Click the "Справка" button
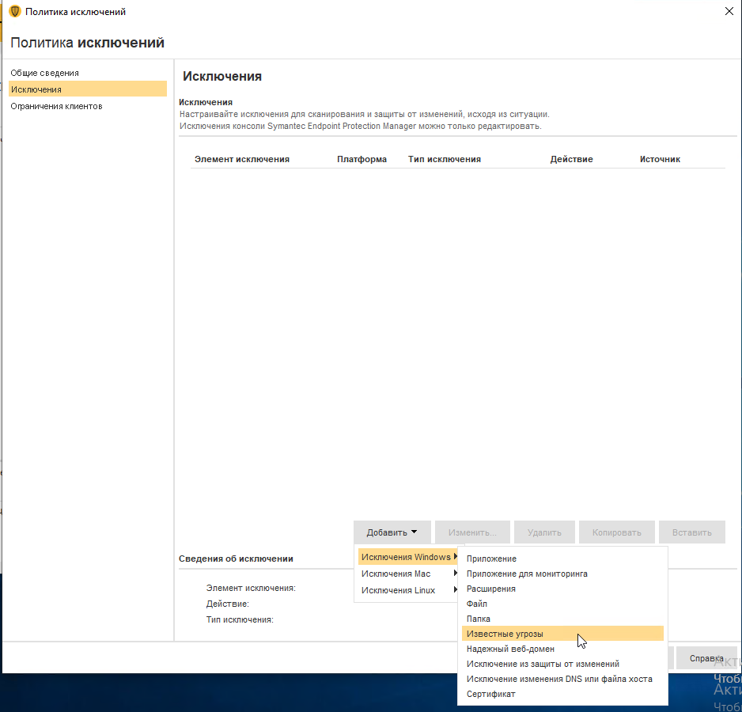This screenshot has height=712, width=742. click(x=706, y=657)
